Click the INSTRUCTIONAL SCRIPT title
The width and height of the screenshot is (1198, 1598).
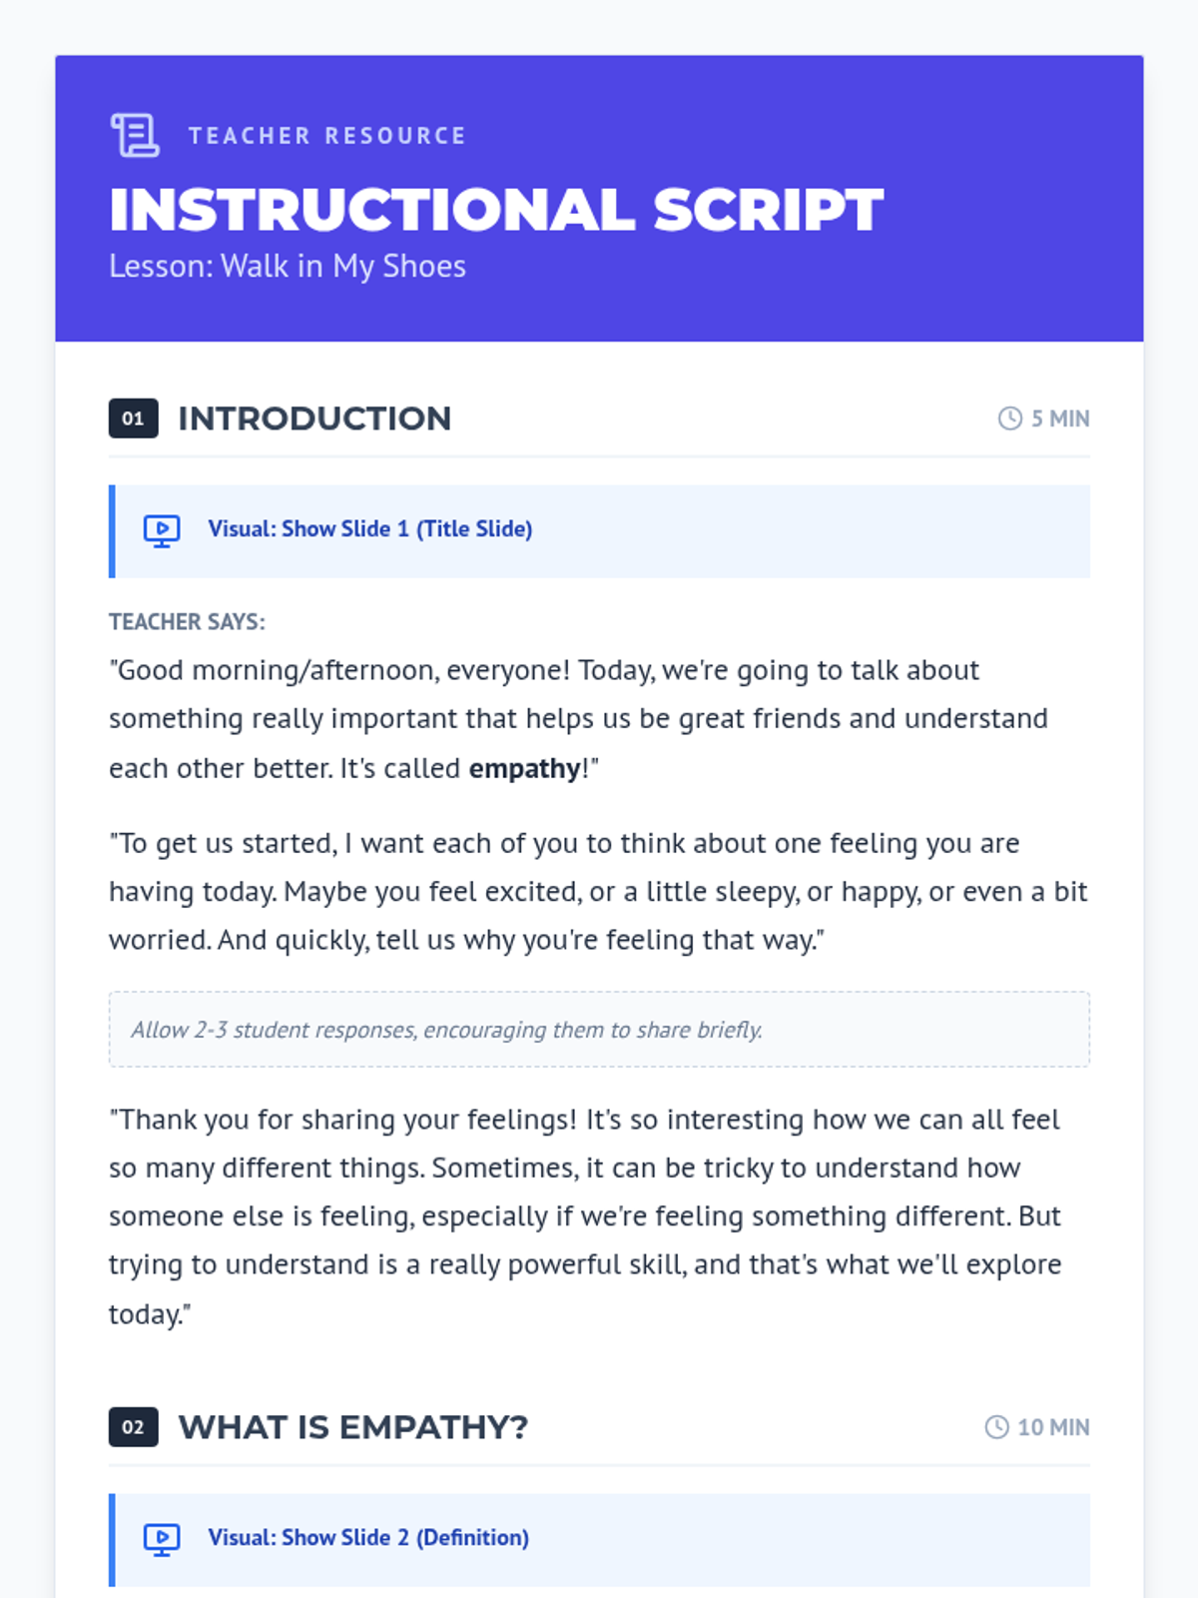click(496, 210)
